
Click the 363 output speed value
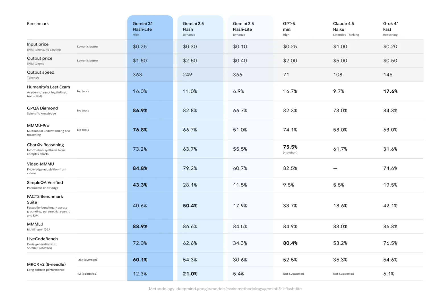click(x=137, y=75)
